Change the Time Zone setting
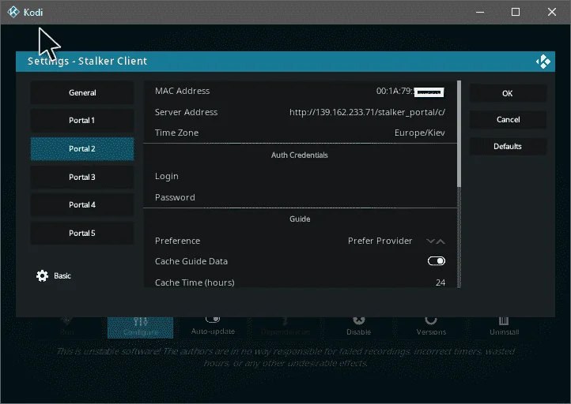This screenshot has width=571, height=404. tap(300, 133)
